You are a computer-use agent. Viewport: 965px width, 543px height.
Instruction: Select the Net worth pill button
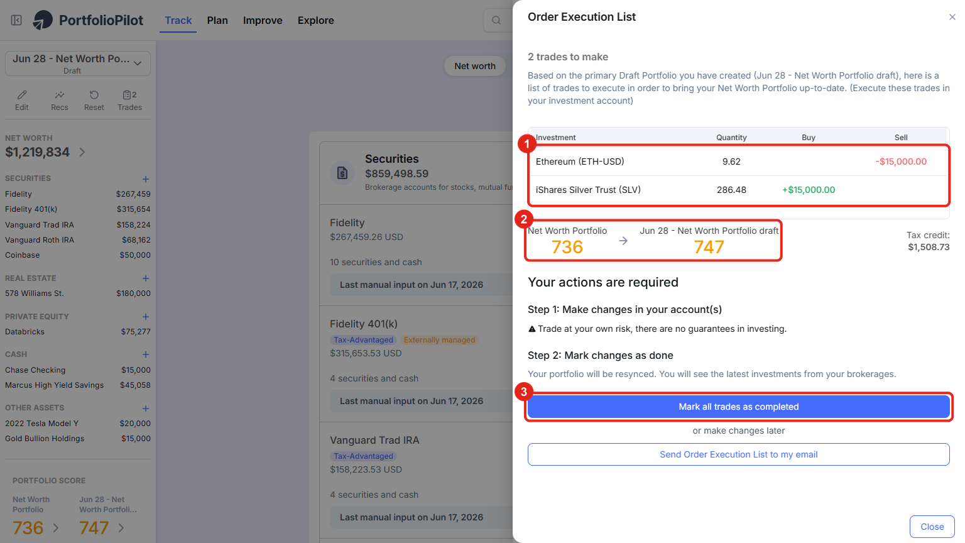tap(475, 66)
